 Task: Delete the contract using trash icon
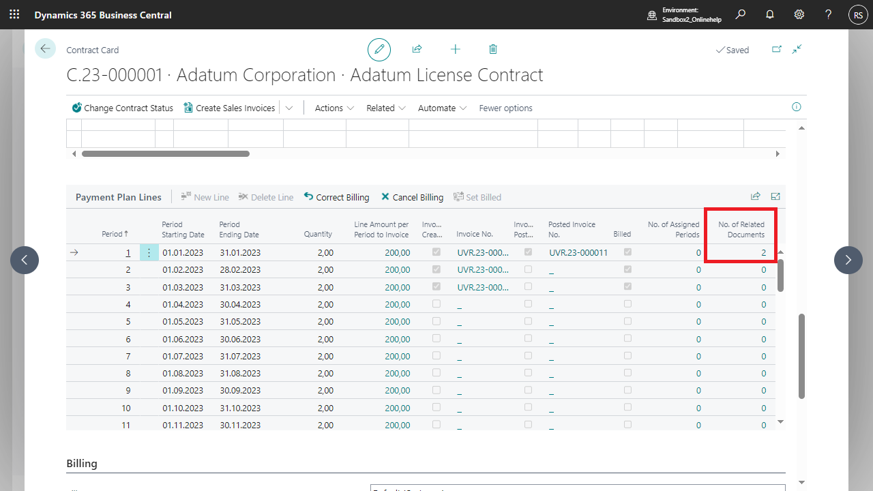click(493, 50)
